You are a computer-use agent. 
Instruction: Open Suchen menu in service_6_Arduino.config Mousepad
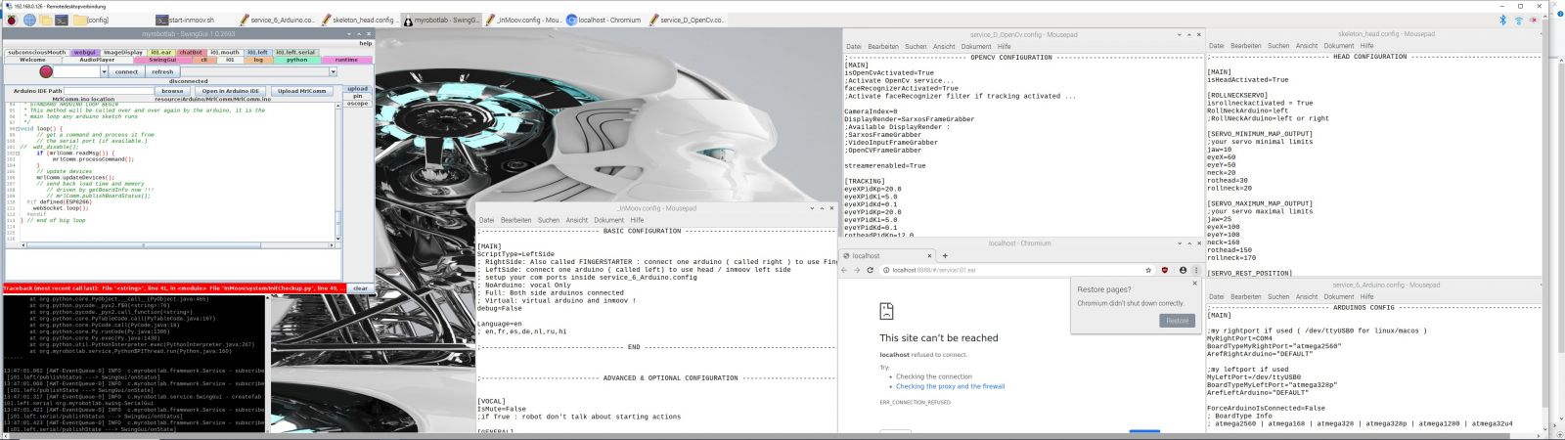point(1278,296)
